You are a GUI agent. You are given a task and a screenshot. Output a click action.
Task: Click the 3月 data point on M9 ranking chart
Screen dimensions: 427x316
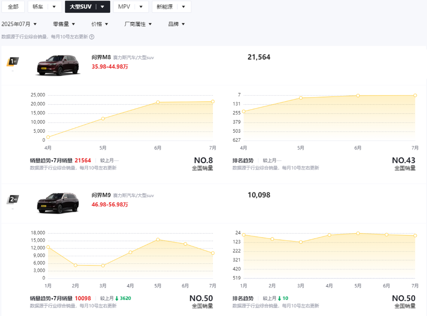coord(301,242)
